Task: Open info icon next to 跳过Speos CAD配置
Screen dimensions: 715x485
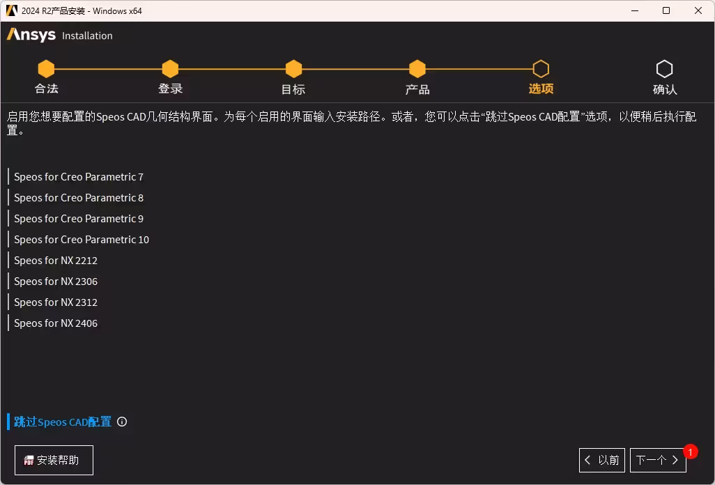Action: [122, 422]
